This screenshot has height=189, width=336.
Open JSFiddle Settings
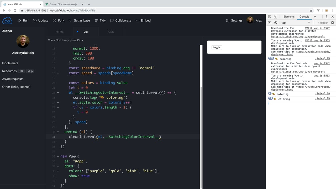click(x=234, y=20)
